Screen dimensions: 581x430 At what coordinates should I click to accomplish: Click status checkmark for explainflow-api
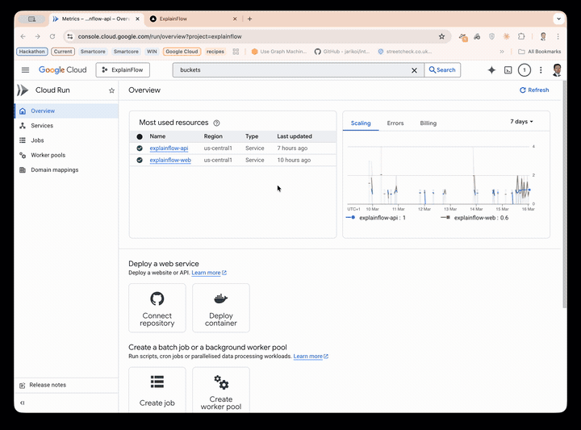[140, 148]
